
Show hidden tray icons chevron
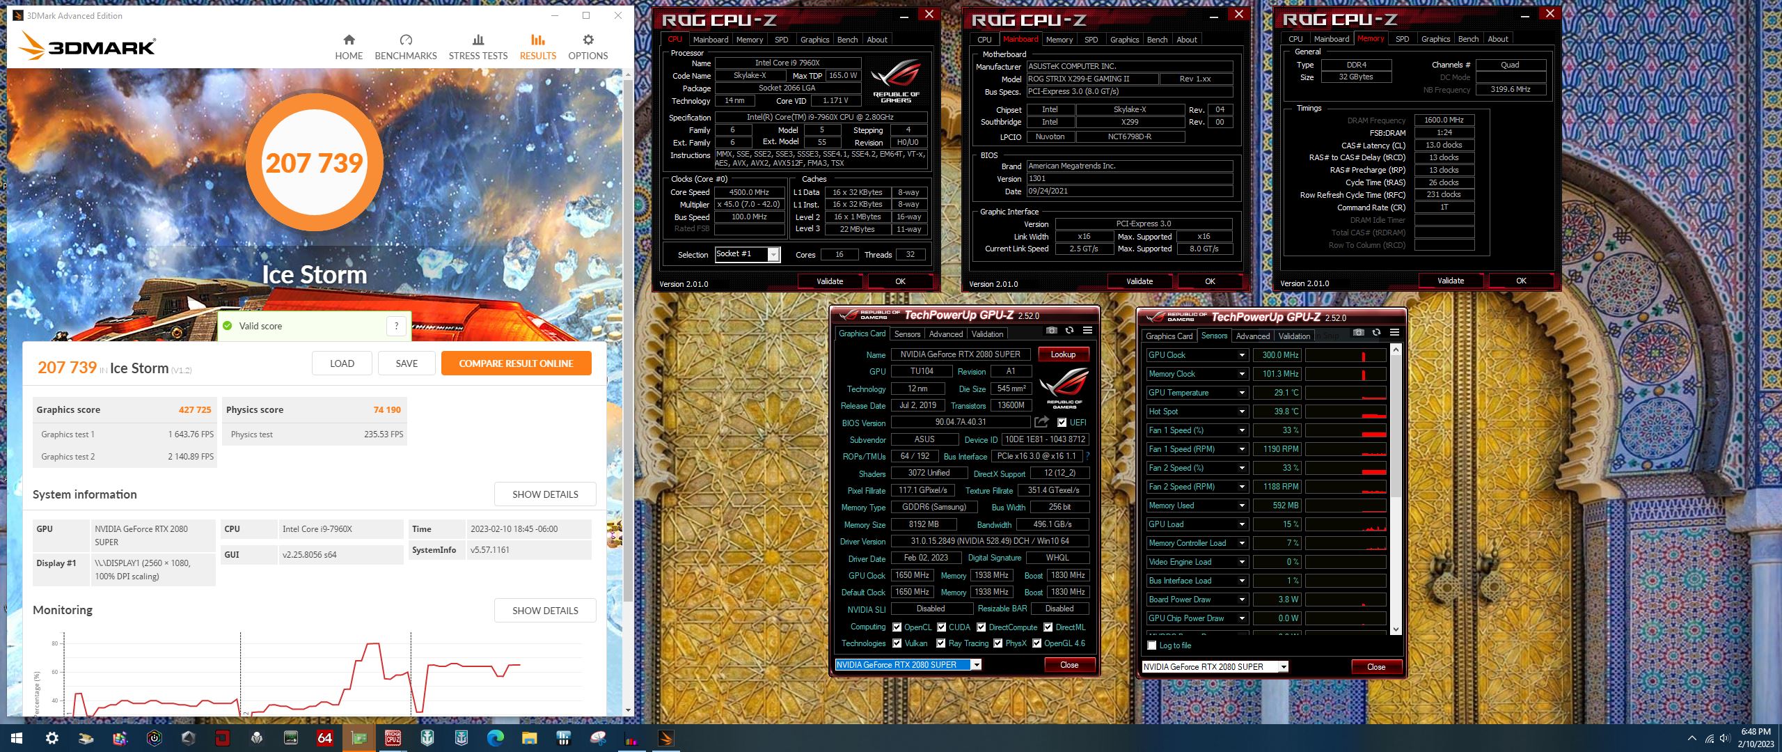pos(1692,738)
